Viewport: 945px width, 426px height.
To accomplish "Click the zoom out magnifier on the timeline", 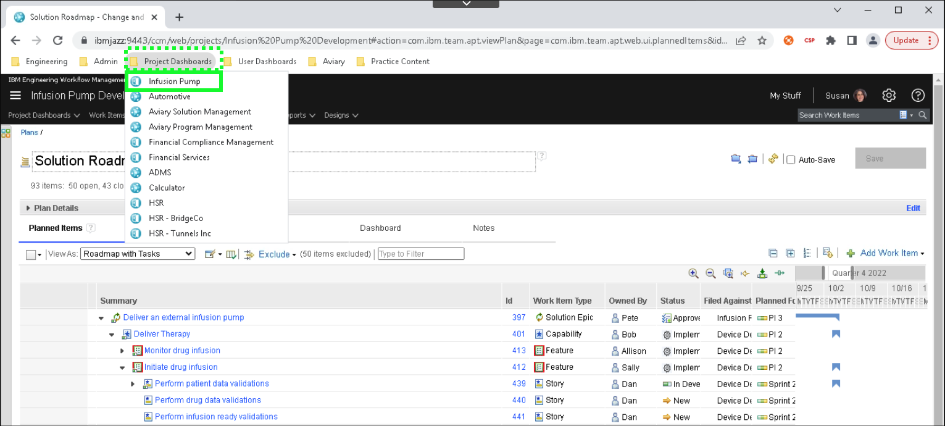I will tap(710, 274).
